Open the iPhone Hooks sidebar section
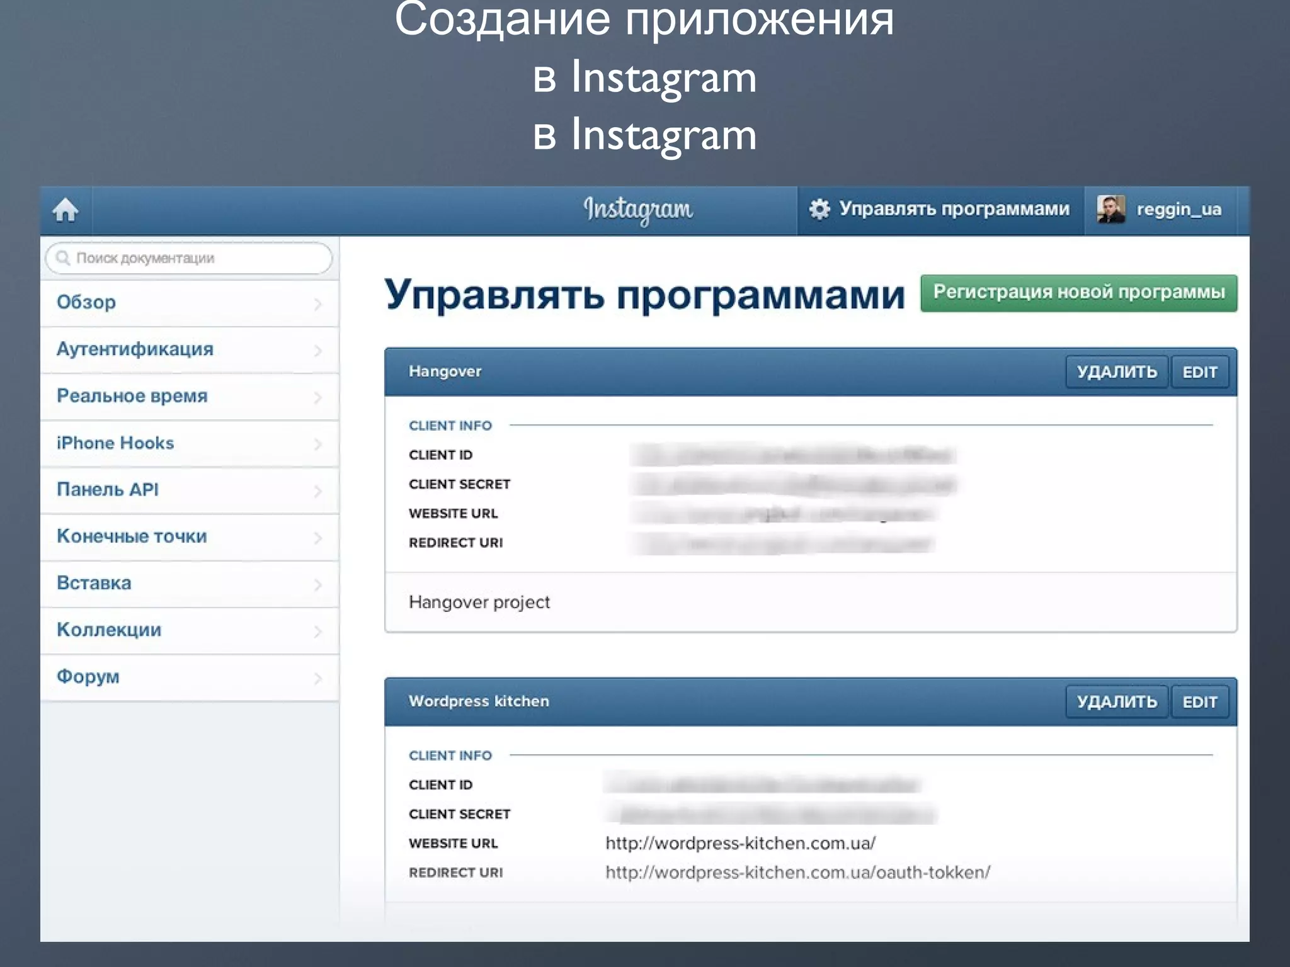Viewport: 1290px width, 967px height. (x=190, y=444)
